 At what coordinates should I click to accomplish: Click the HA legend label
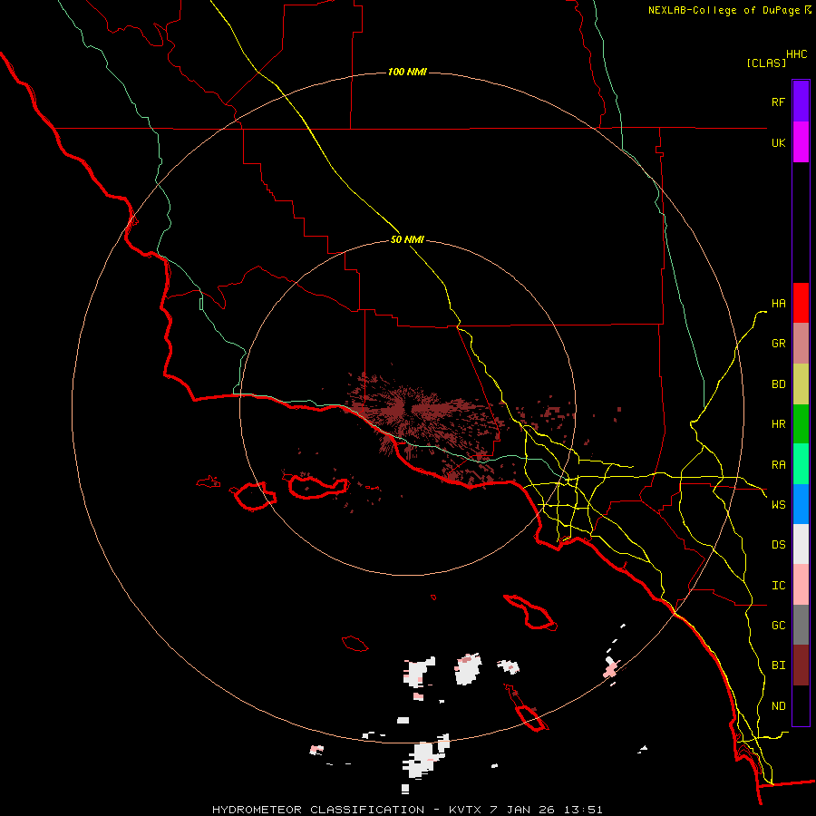click(x=778, y=304)
